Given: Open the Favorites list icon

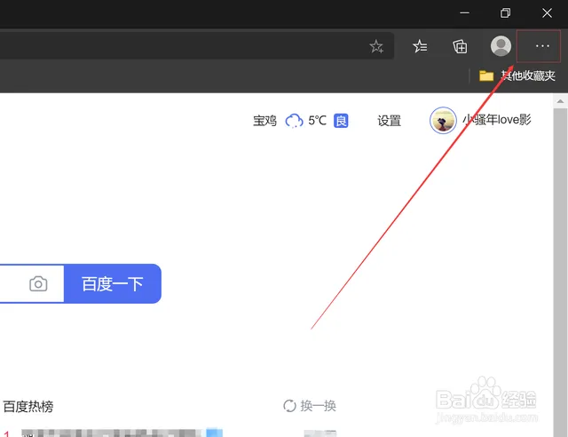Looking at the screenshot, I should pyautogui.click(x=420, y=46).
